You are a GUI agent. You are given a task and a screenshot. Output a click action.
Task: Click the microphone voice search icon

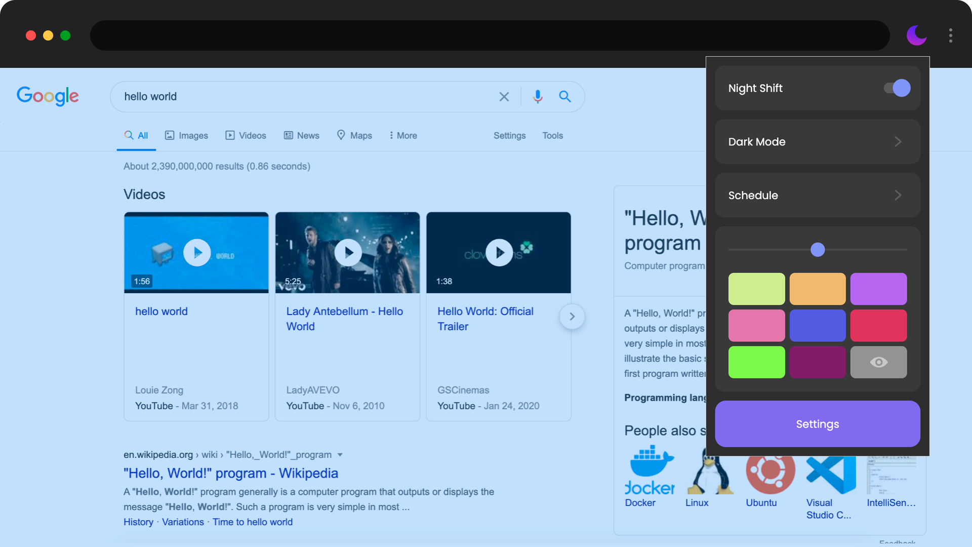[x=538, y=97]
